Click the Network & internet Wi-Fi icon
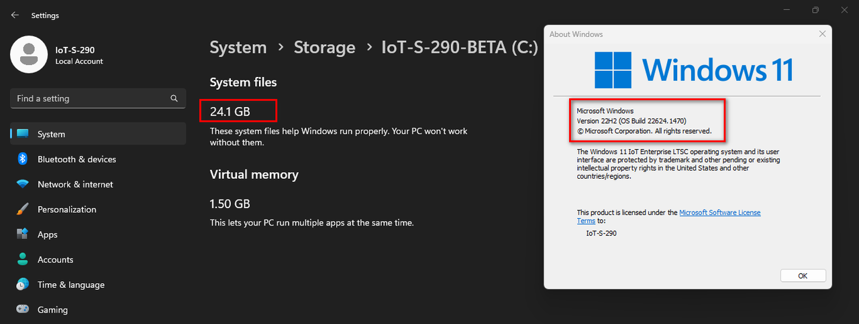This screenshot has width=859, height=324. coord(22,184)
